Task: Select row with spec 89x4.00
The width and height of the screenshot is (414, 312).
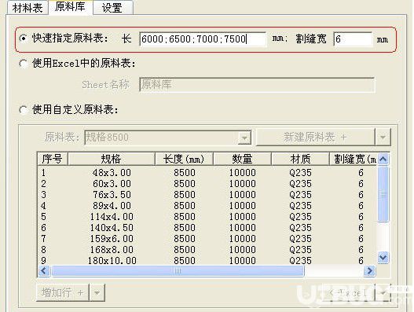Action: point(207,206)
